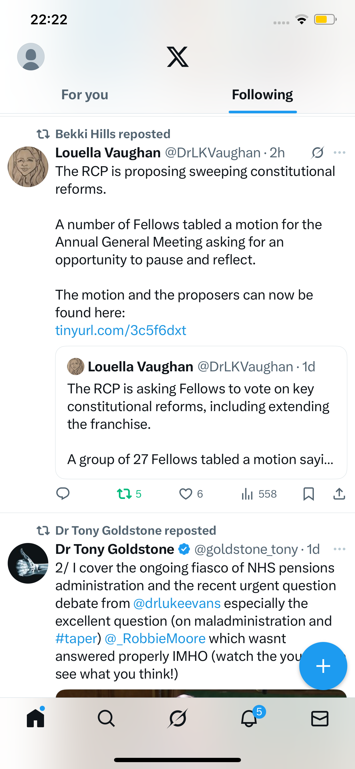This screenshot has height=769, width=355.
Task: Open the tinyurl.com/3c5f6dxt link
Action: [x=121, y=330]
